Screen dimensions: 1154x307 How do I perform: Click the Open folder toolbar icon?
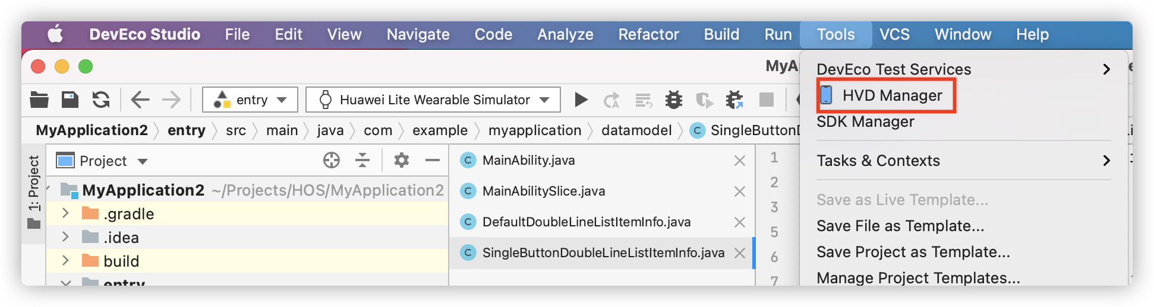pos(39,100)
